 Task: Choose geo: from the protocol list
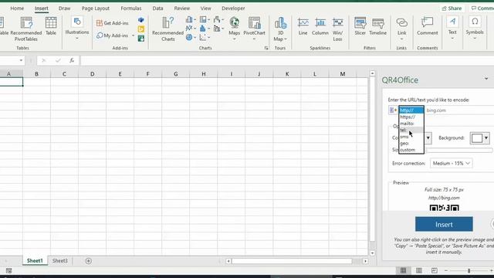(411, 143)
